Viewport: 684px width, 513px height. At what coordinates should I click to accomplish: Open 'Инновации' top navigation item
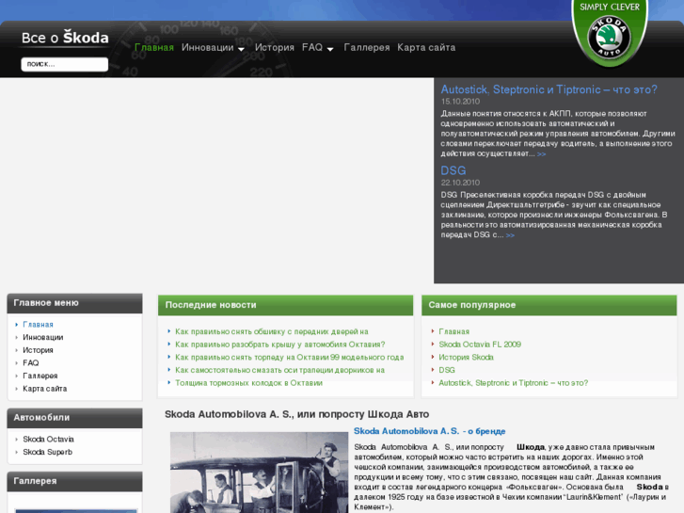tap(208, 47)
